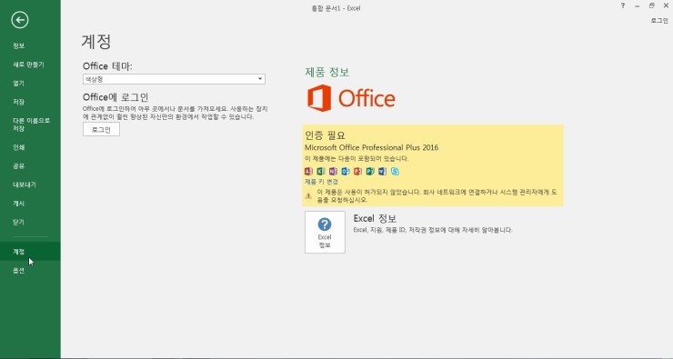Open help with the question mark icon
Screen dimensions: 673x359
pyautogui.click(x=623, y=5)
